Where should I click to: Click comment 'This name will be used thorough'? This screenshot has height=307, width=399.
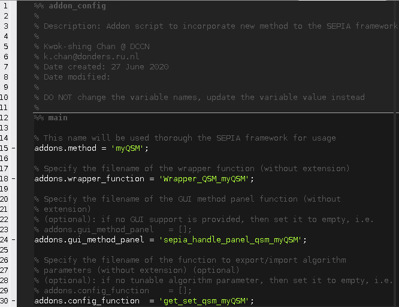point(185,138)
